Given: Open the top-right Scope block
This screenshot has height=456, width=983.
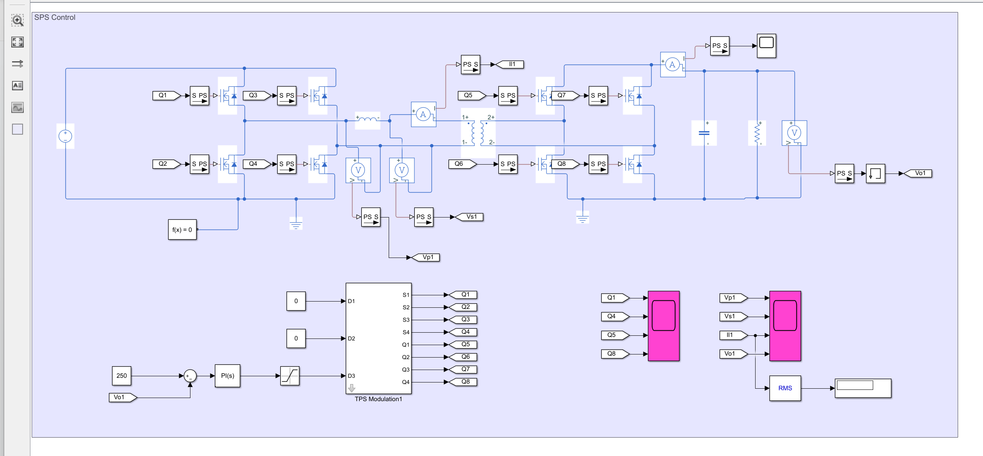Looking at the screenshot, I should [x=766, y=46].
